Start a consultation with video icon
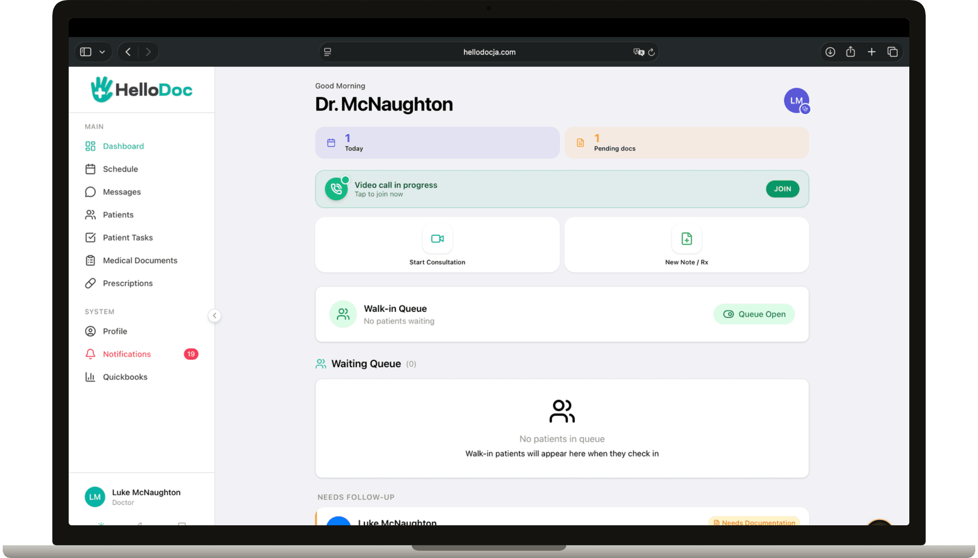The image size is (978, 558). point(437,239)
